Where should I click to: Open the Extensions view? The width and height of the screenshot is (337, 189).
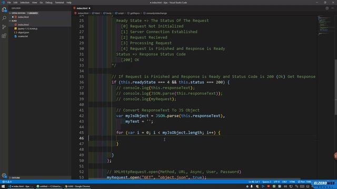pos(4,36)
